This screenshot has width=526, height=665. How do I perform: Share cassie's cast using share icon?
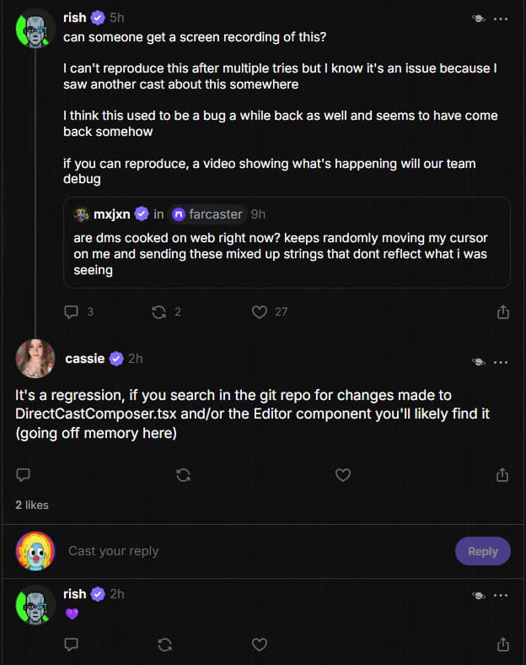503,475
